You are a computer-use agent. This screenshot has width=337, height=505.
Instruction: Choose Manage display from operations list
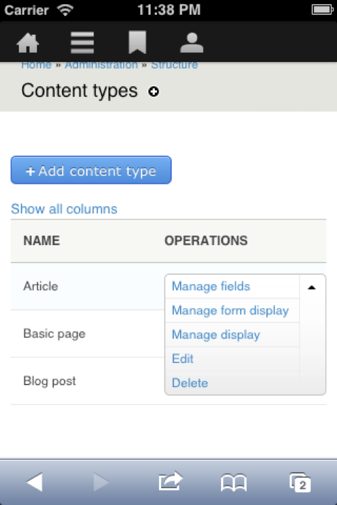[216, 335]
